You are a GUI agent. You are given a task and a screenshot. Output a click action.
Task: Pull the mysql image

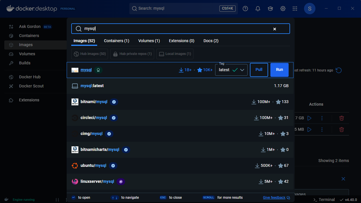coord(259,70)
